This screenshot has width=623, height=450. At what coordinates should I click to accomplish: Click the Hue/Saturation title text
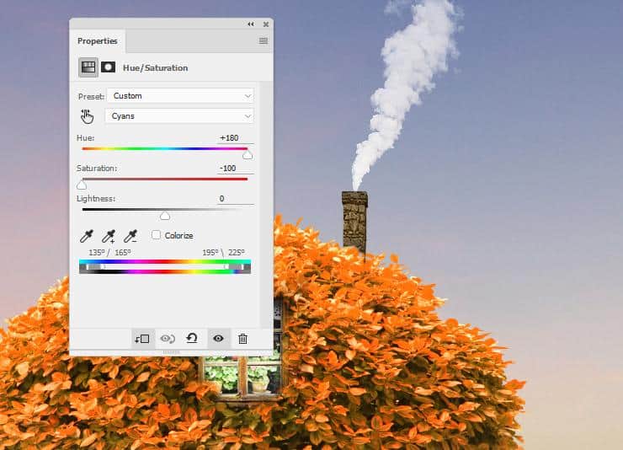click(156, 68)
